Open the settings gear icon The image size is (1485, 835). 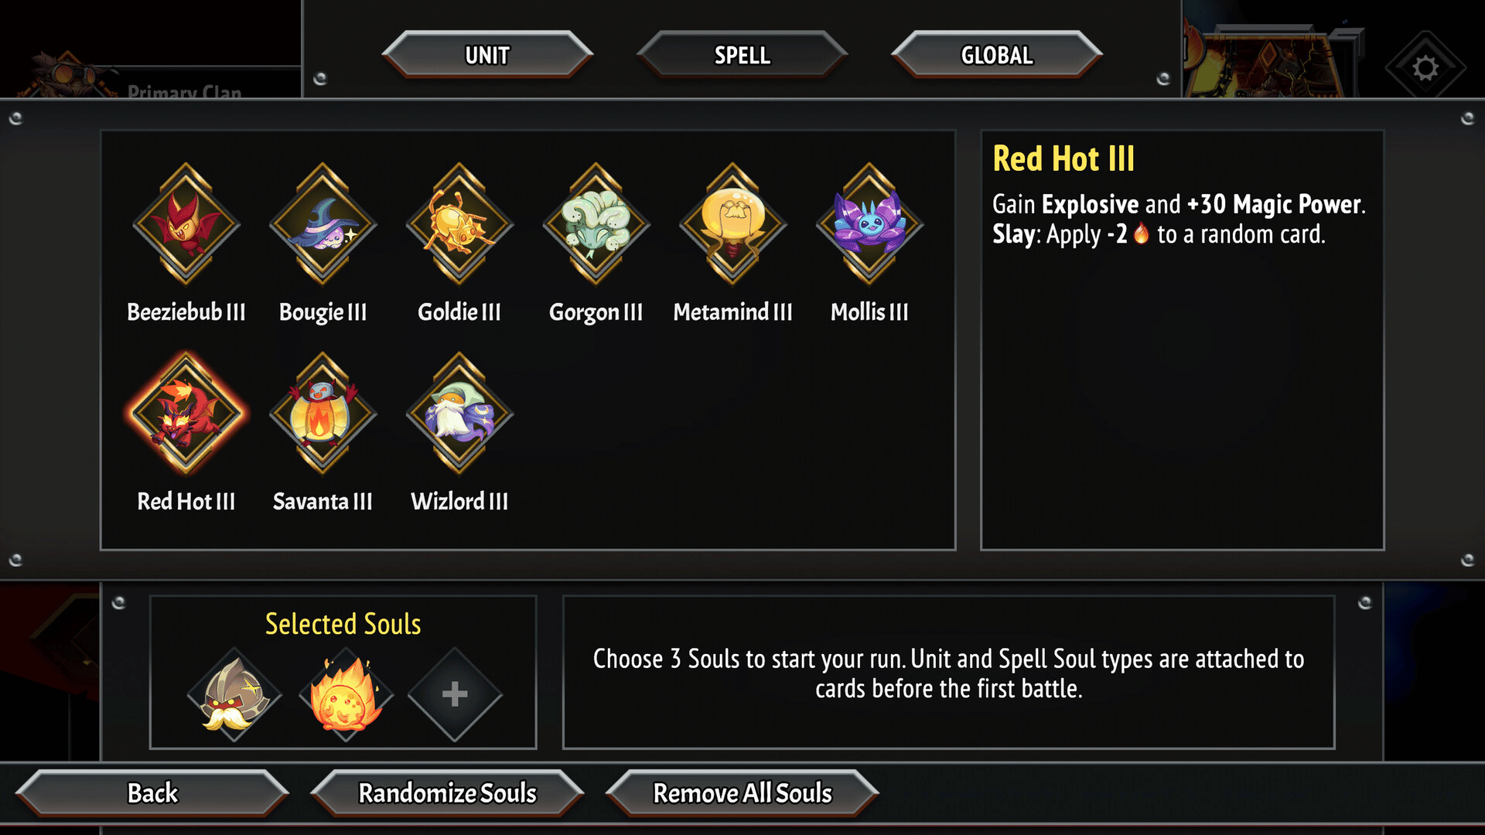coord(1425,68)
